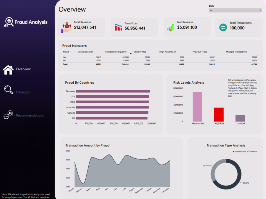266x199 pixels.
Task: Select the Canada bar in country chart
Action: coord(112,113)
